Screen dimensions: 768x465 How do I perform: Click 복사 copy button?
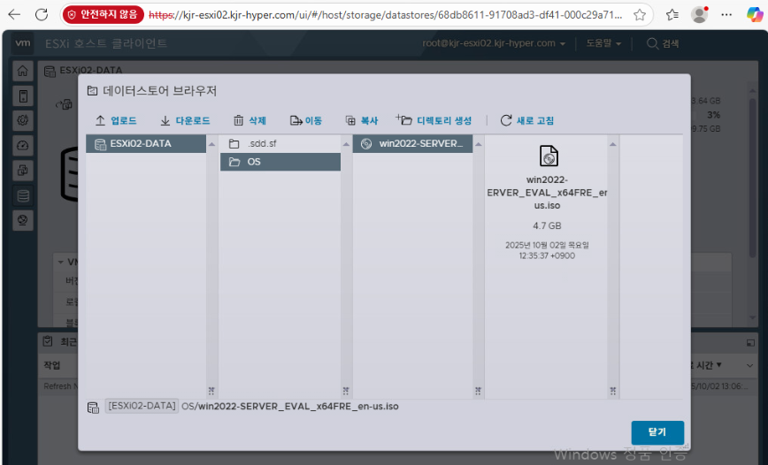click(x=362, y=120)
